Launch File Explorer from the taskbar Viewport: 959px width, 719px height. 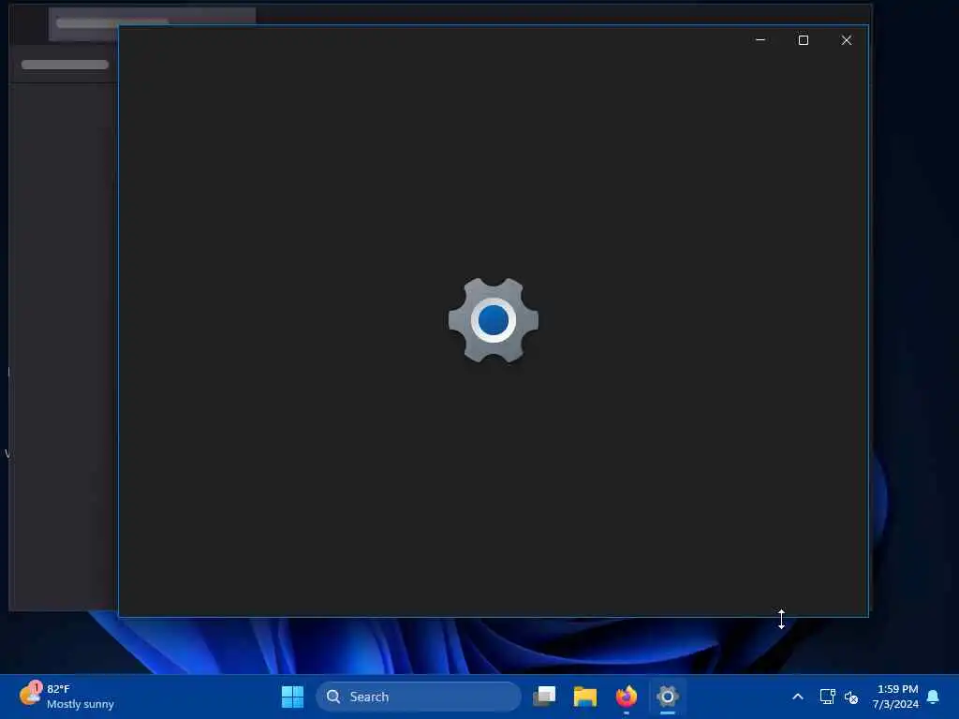(585, 697)
